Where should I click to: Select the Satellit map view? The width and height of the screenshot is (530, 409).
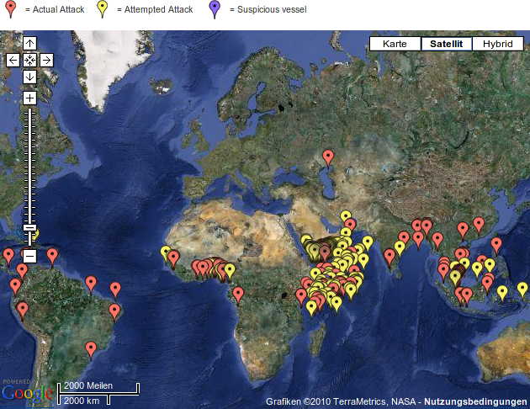(x=446, y=44)
